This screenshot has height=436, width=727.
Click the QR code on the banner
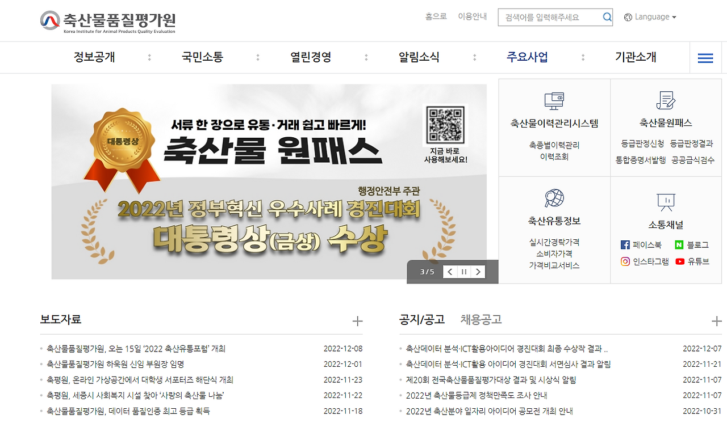446,125
